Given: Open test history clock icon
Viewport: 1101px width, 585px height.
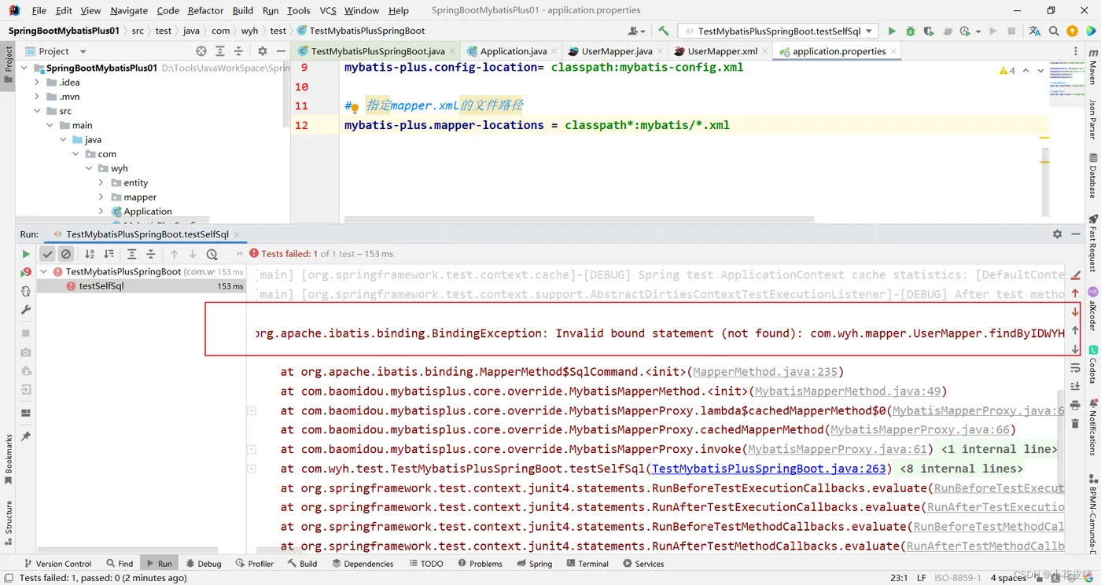Looking at the screenshot, I should pos(212,254).
